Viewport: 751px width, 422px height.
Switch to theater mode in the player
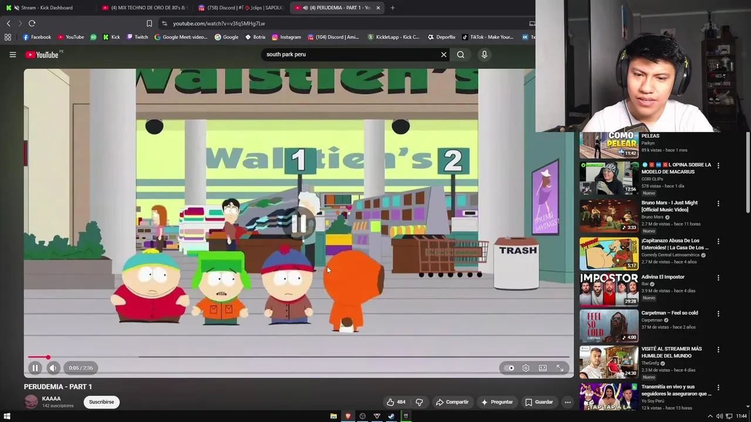click(543, 368)
